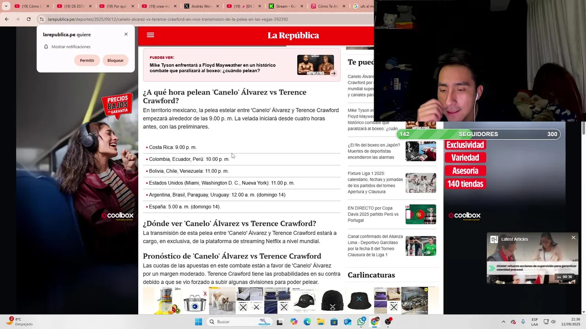Click the Tyson Mayweather thumbnail image
The image size is (586, 329).
click(x=315, y=65)
